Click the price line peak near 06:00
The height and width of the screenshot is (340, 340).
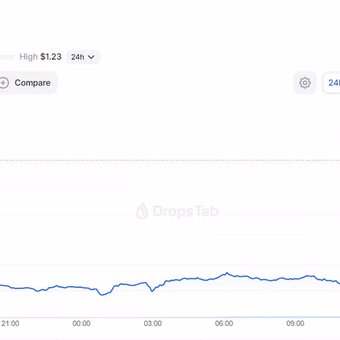point(227,273)
